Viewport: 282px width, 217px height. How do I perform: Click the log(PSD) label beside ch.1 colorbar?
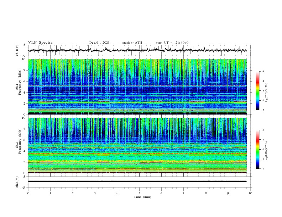(266, 93)
